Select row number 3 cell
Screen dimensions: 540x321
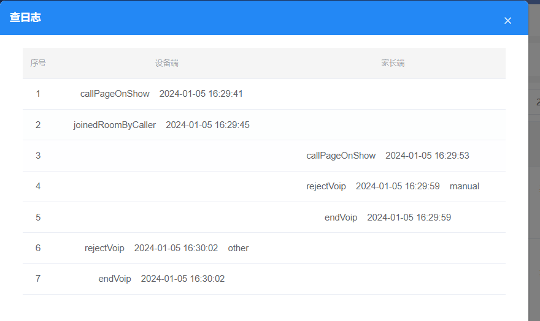[38, 156]
